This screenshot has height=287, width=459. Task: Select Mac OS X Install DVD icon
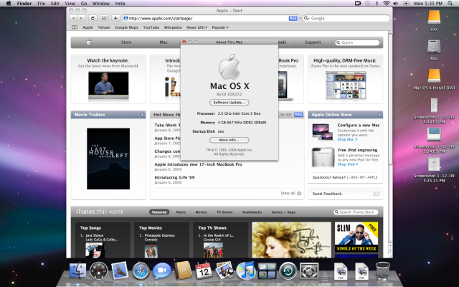point(434,80)
